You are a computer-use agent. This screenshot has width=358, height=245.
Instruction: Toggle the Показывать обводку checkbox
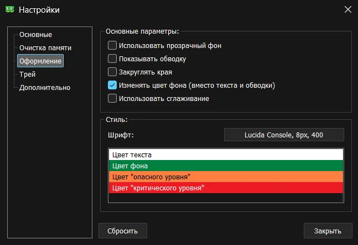pos(112,58)
